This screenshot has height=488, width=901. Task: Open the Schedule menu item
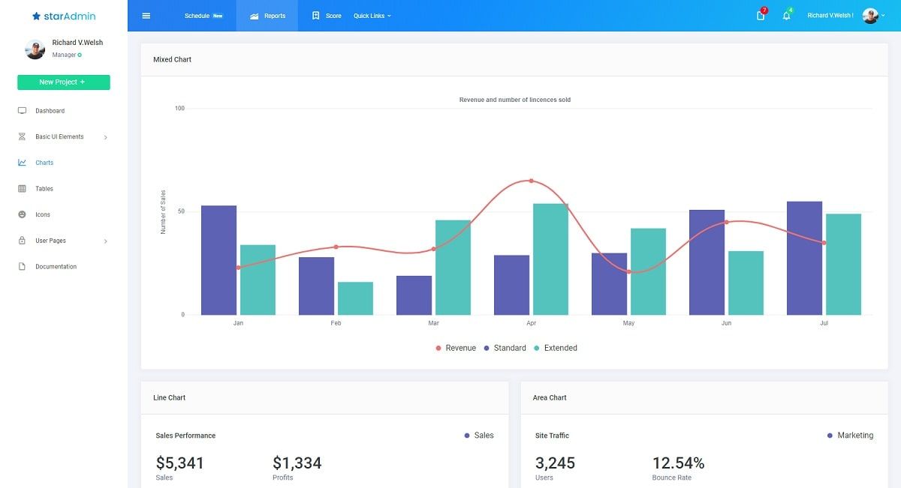point(197,15)
